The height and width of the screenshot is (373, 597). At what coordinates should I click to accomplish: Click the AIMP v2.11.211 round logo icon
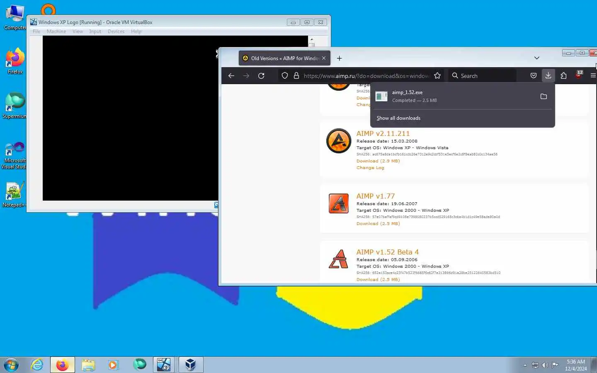(339, 141)
